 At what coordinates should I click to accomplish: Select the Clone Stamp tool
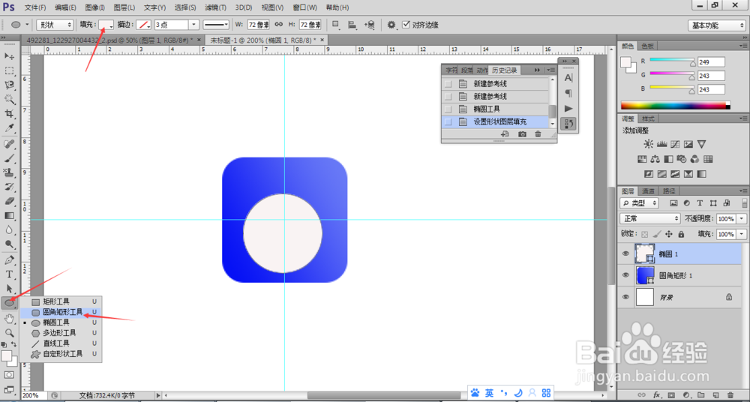click(9, 172)
